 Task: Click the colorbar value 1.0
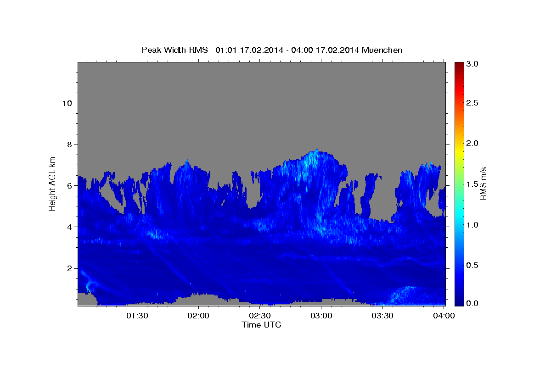(473, 225)
